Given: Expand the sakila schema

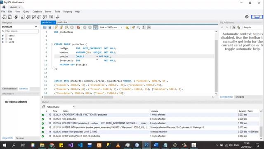Looking at the screenshot, I should tap(3, 36).
